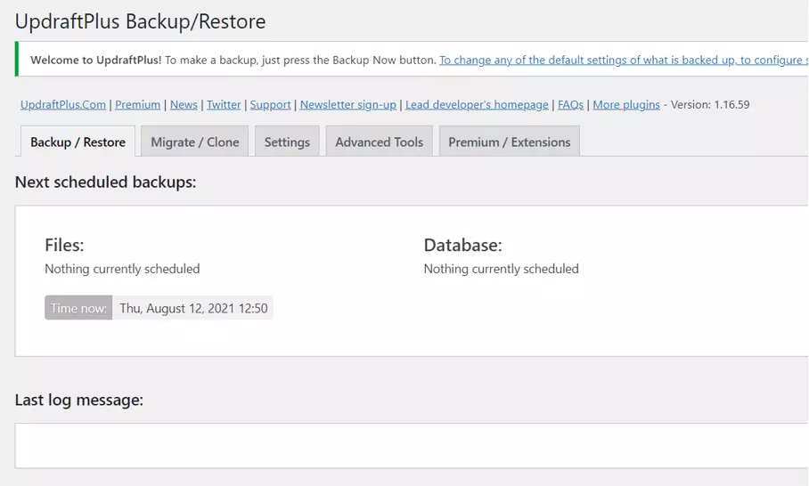Visit the UpdraftPlus.Com link
809x486 pixels.
pos(63,105)
